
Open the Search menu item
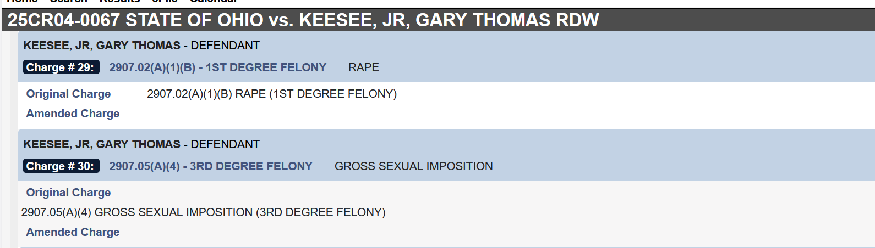[69, 2]
